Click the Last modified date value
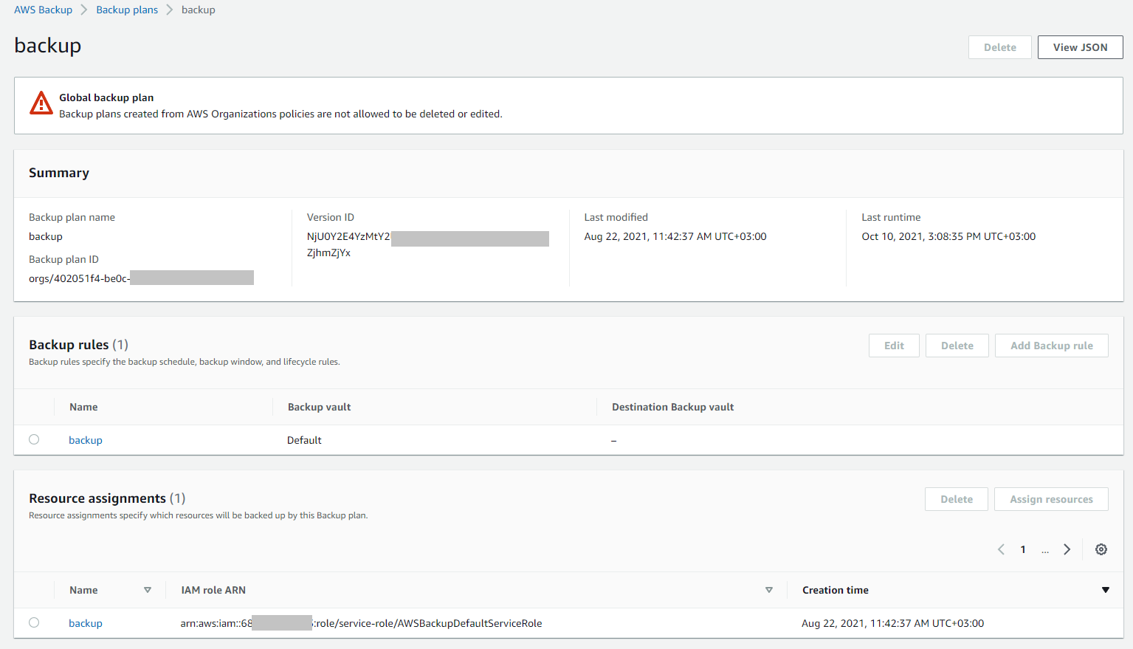This screenshot has width=1133, height=649. click(675, 236)
